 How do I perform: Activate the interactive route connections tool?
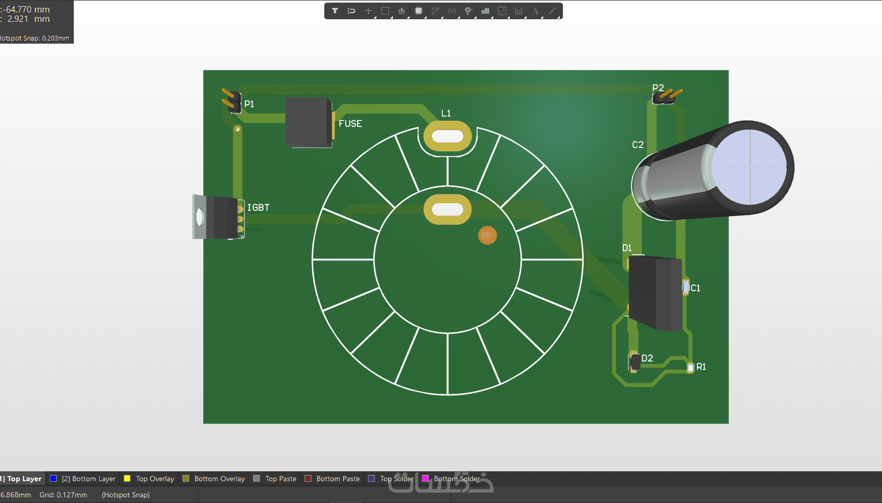click(435, 11)
